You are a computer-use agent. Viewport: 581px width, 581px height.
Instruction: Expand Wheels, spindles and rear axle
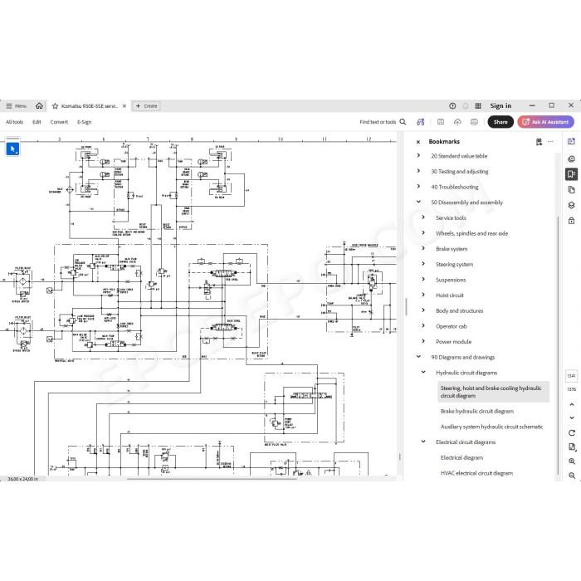pyautogui.click(x=423, y=233)
